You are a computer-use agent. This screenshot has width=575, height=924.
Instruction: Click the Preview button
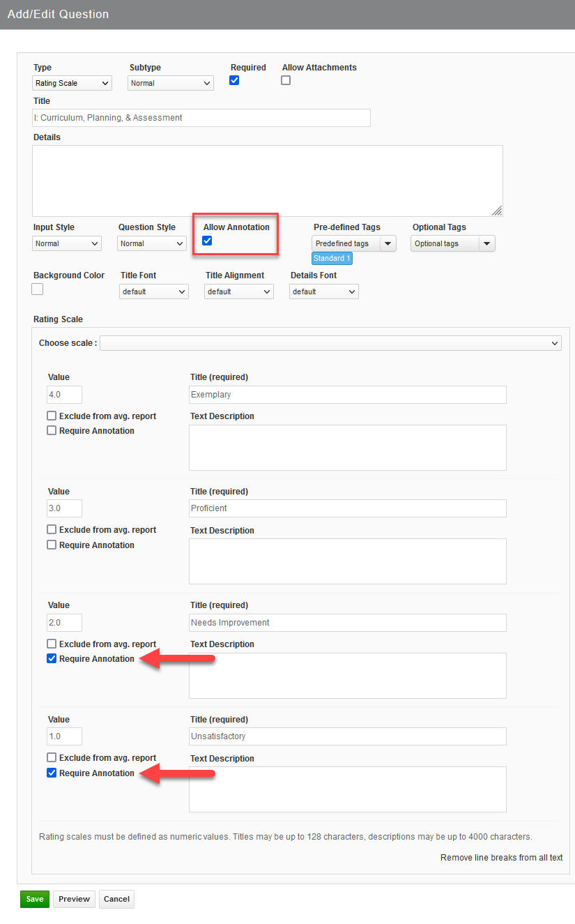[x=74, y=899]
